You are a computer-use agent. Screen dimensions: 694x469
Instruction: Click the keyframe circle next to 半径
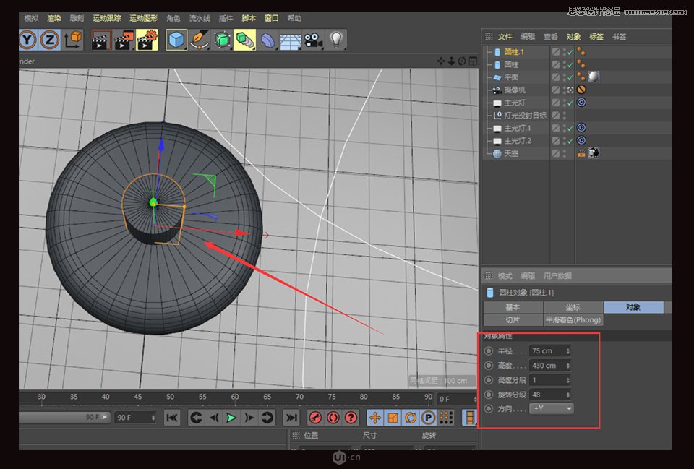[489, 350]
